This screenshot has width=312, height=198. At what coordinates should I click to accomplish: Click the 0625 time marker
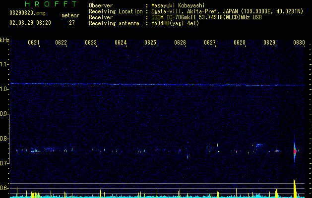pyautogui.click(x=150, y=43)
